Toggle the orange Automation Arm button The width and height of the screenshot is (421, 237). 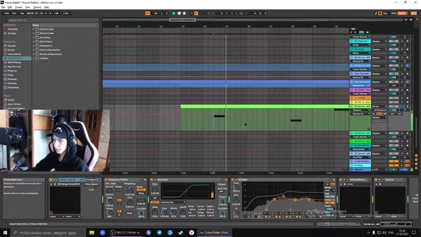pos(196,13)
